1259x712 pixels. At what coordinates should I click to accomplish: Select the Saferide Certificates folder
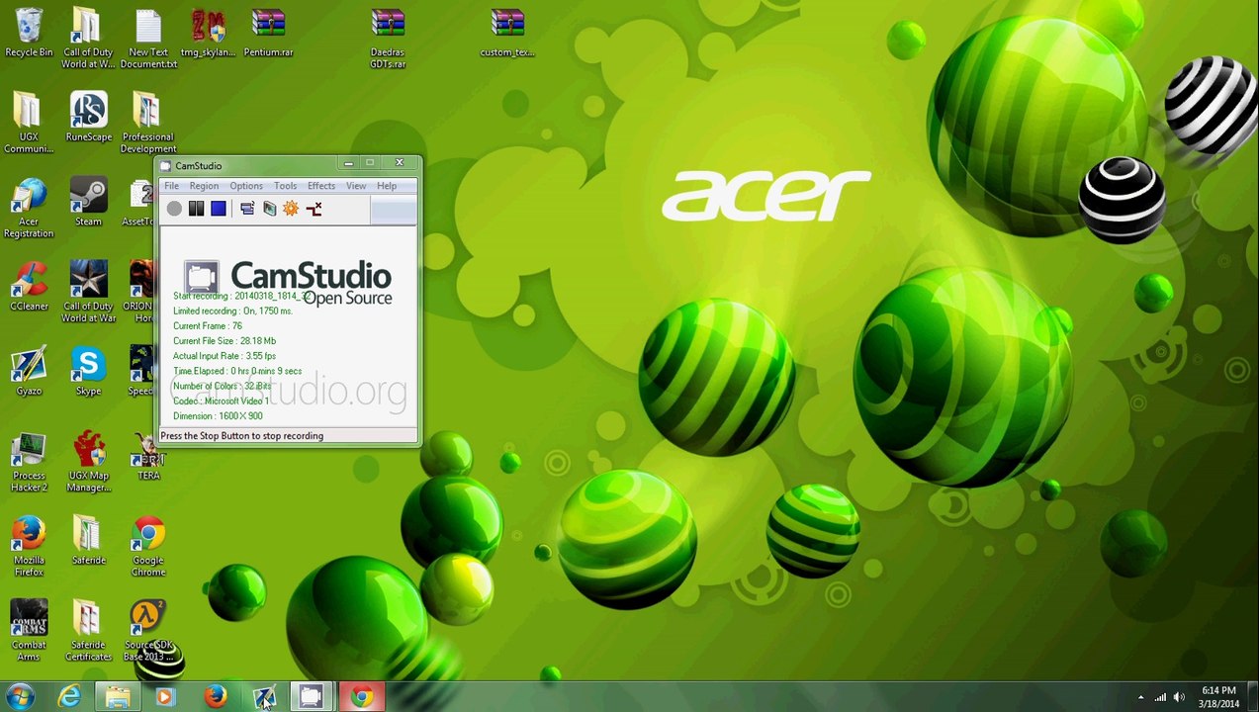(88, 631)
